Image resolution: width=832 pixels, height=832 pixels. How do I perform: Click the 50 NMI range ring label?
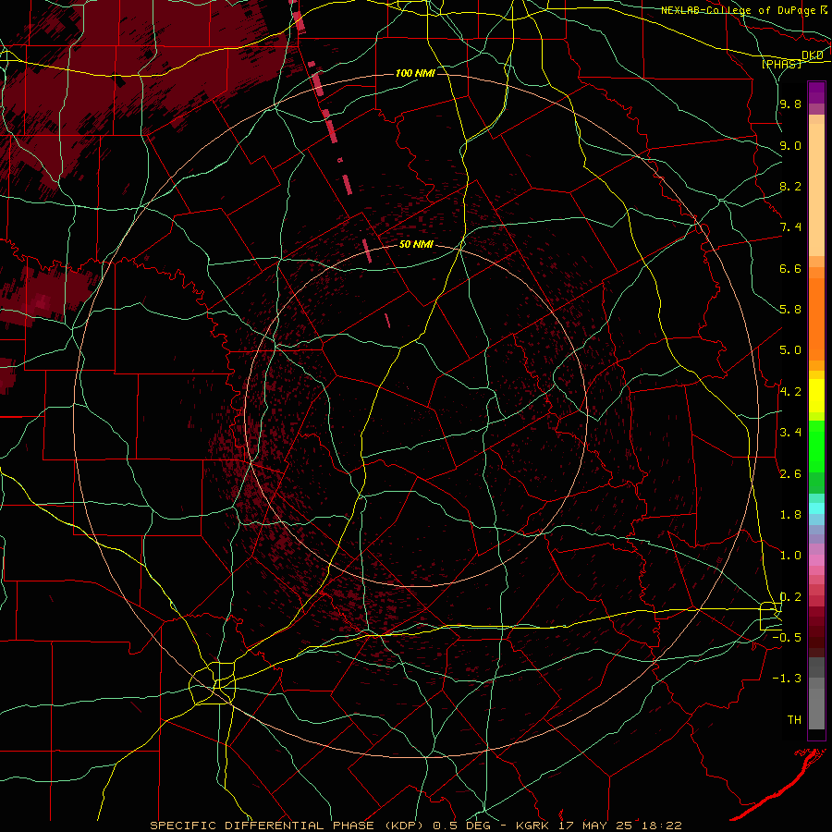(416, 245)
